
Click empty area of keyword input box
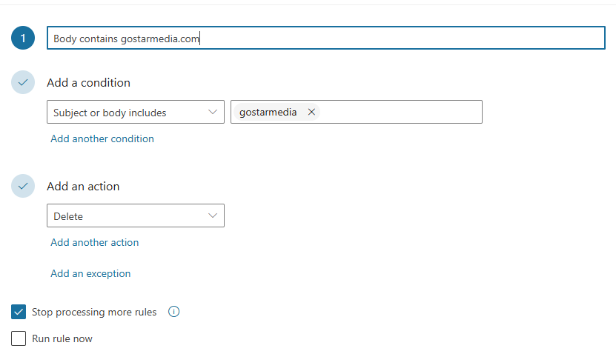tap(401, 113)
